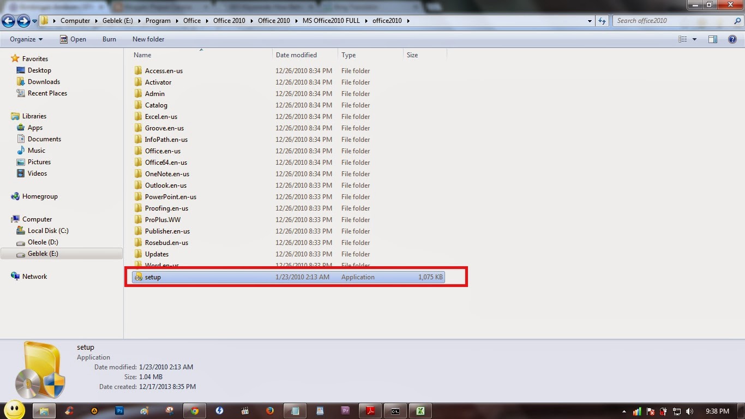Viewport: 745px width, 419px height.
Task: Click the Activator folder icon
Action: coord(139,82)
